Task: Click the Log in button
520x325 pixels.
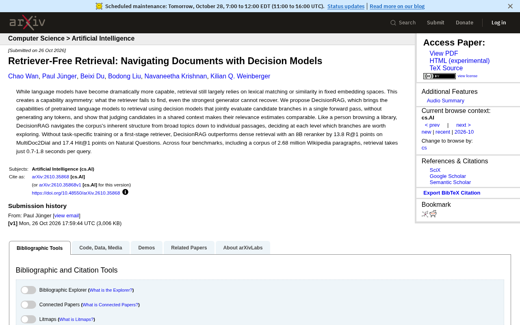Action: 498,23
